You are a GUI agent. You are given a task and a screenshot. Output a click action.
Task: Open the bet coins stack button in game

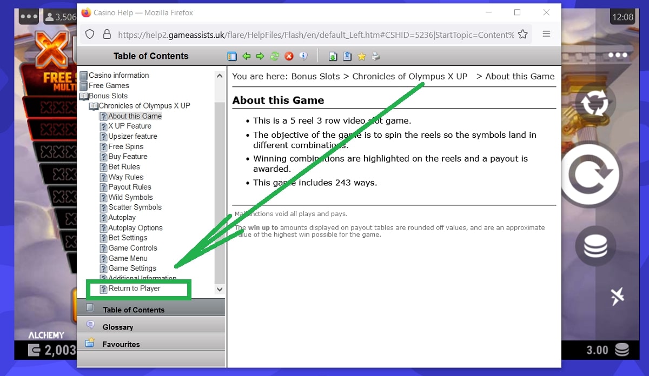[595, 247]
